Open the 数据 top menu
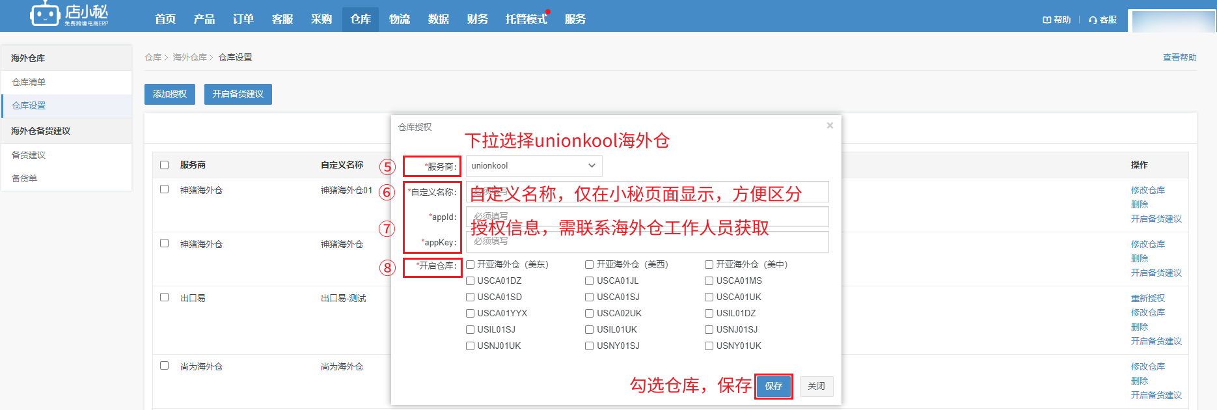The image size is (1217, 410). point(439,19)
